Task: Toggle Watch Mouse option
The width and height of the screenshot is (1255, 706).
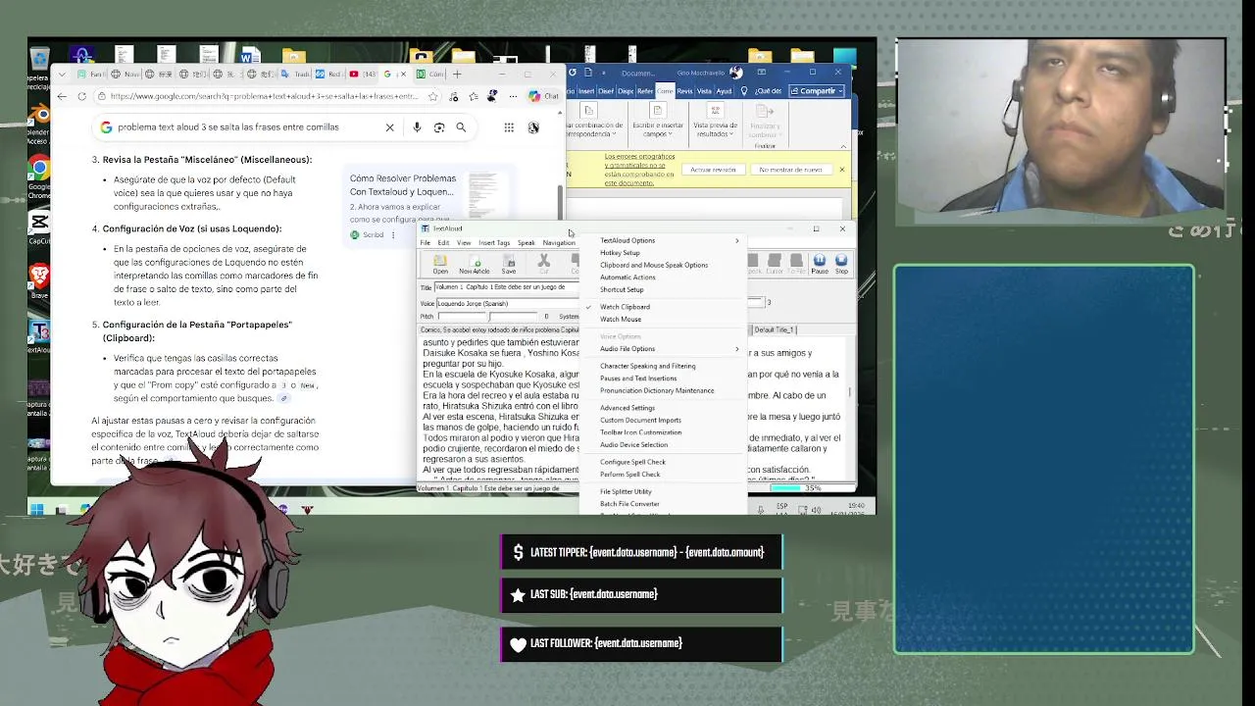Action: [x=621, y=319]
